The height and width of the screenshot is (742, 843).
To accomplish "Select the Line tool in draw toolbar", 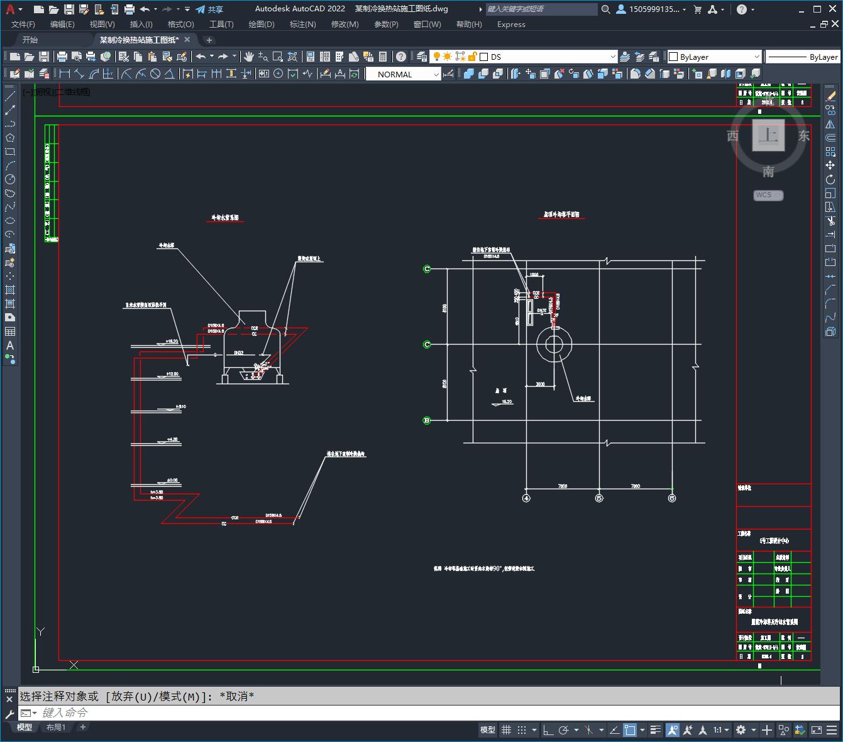I will (x=10, y=96).
